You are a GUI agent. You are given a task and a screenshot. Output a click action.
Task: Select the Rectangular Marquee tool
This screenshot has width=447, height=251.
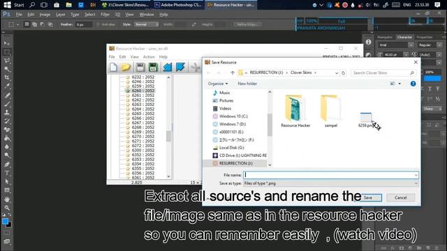pyautogui.click(x=7, y=52)
